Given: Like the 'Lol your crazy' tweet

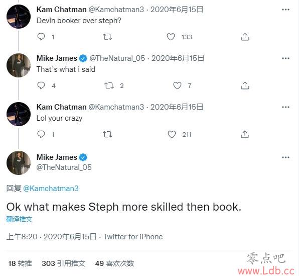Looking at the screenshot, I should point(172,134).
